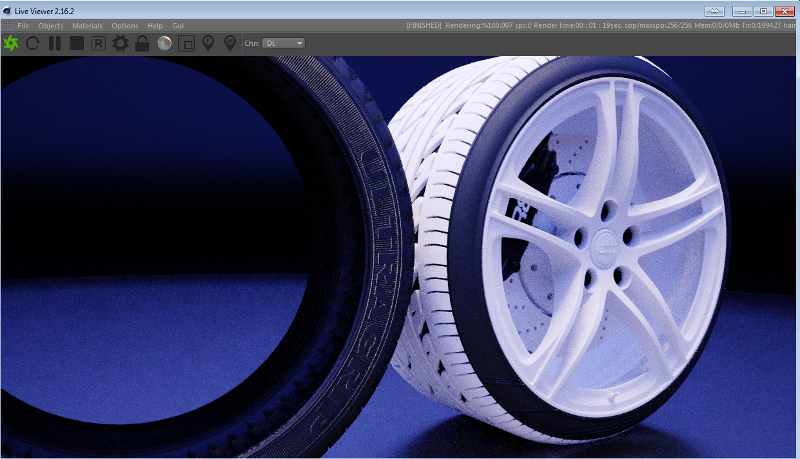Toggle clay render mode sphere icon
The image size is (800, 459).
click(x=164, y=43)
